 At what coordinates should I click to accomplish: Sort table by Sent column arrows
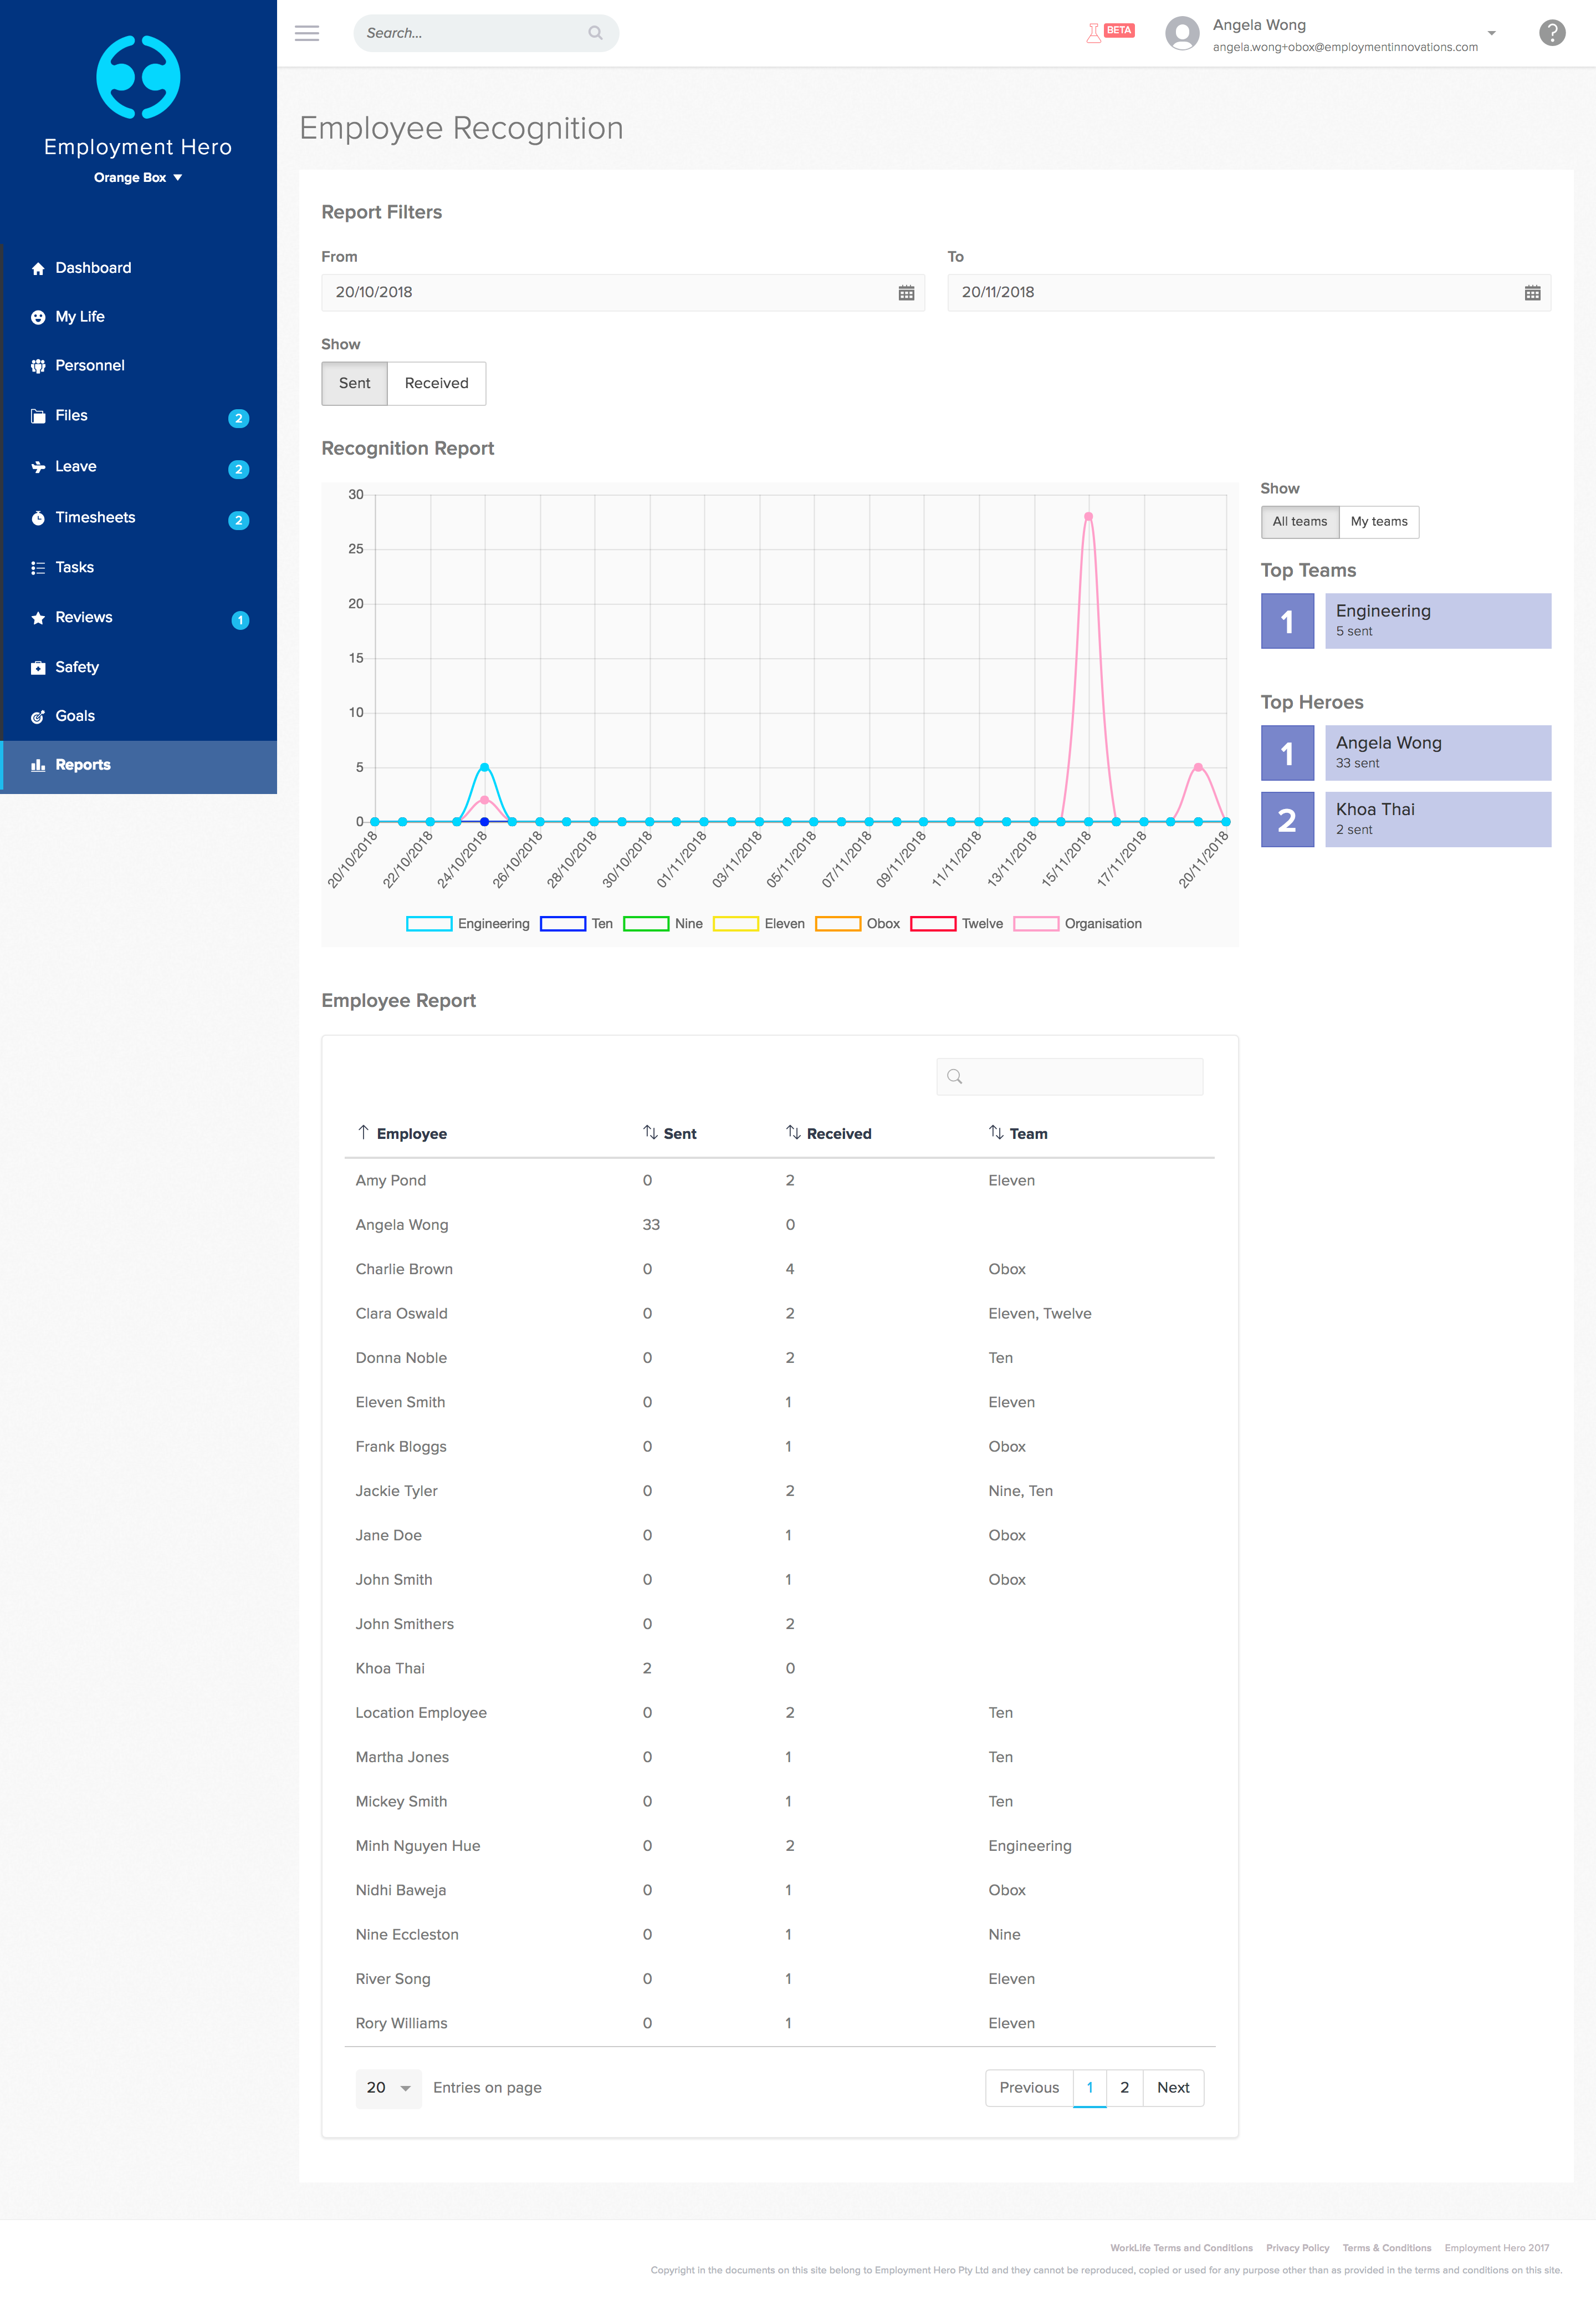[x=650, y=1132]
